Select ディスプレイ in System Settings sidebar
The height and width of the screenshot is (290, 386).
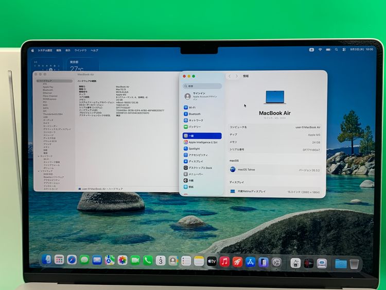[x=202, y=161]
